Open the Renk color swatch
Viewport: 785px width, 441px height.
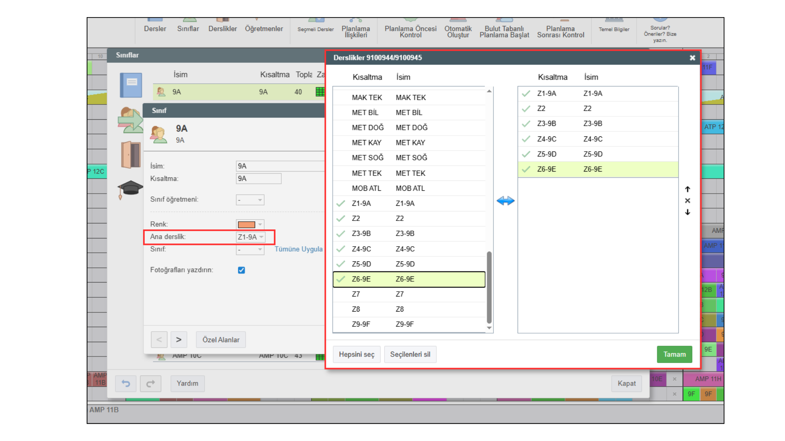pos(250,225)
